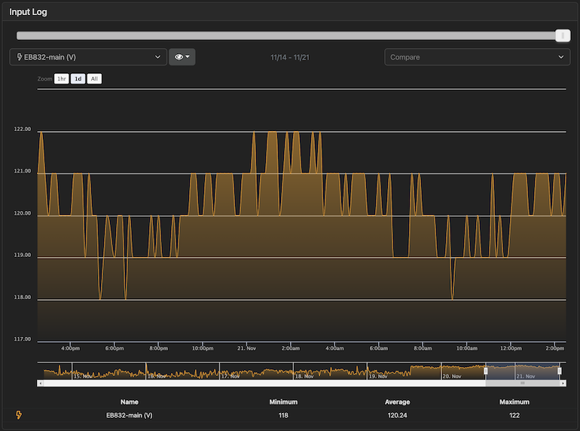Set zoom to 1hr

pos(62,79)
